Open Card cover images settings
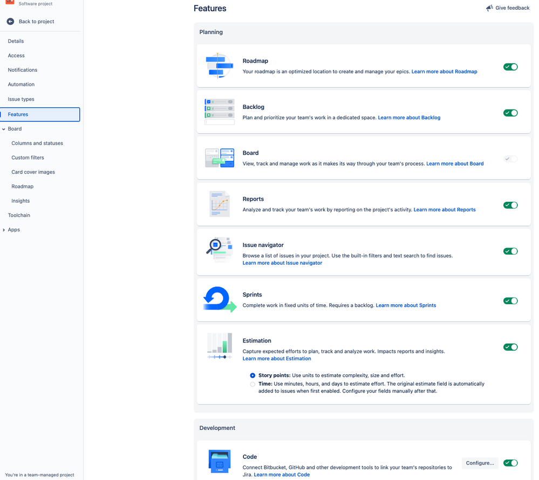This screenshot has width=539, height=480. 33,172
